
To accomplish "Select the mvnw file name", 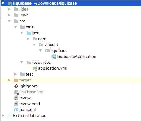I will [x=25, y=98].
